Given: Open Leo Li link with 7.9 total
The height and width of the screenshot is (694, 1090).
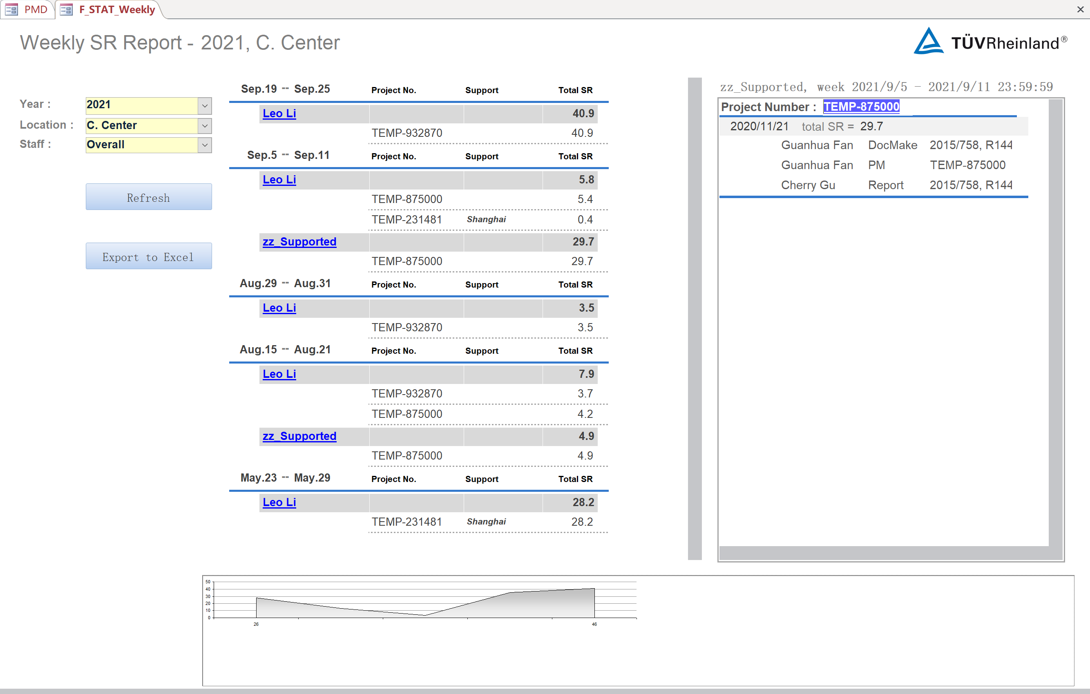Looking at the screenshot, I should 279,374.
